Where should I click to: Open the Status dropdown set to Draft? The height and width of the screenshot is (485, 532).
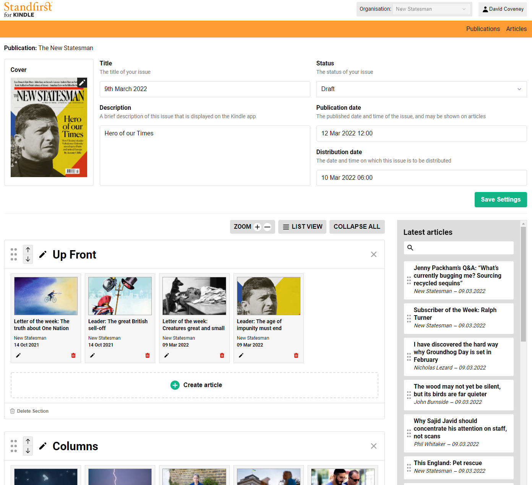pyautogui.click(x=422, y=89)
